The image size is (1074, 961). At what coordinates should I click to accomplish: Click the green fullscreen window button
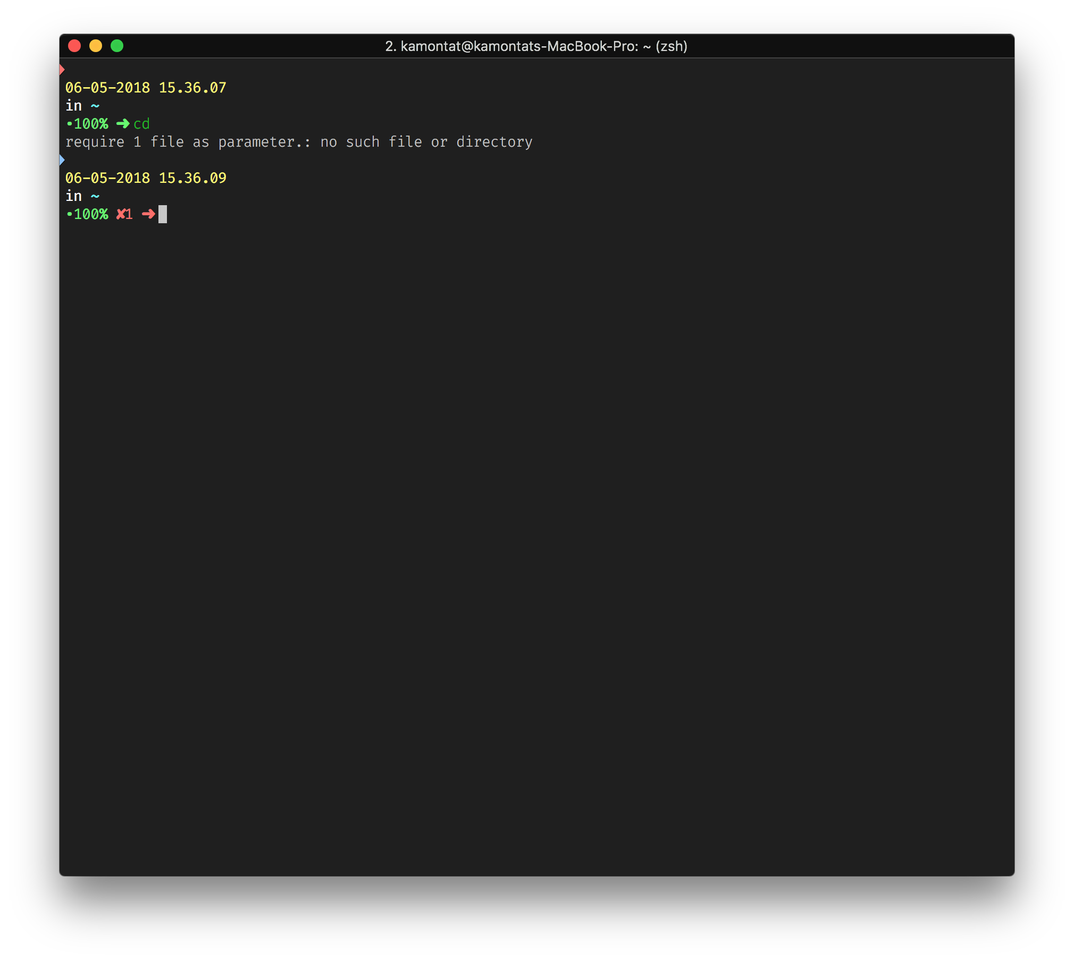[117, 46]
